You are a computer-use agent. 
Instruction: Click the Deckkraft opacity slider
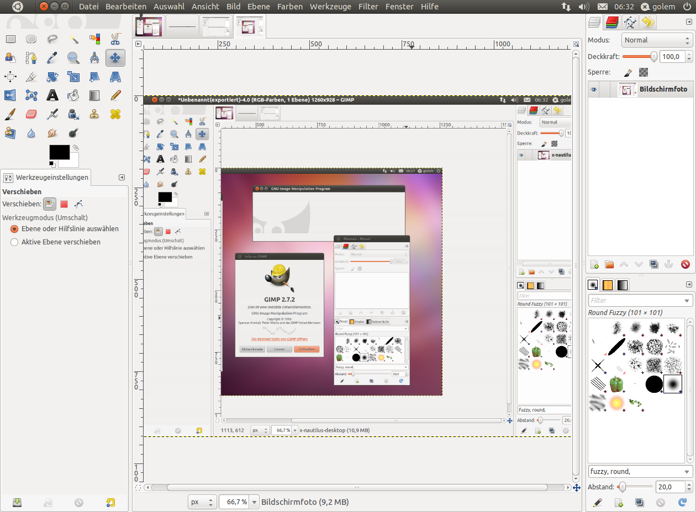(x=639, y=56)
